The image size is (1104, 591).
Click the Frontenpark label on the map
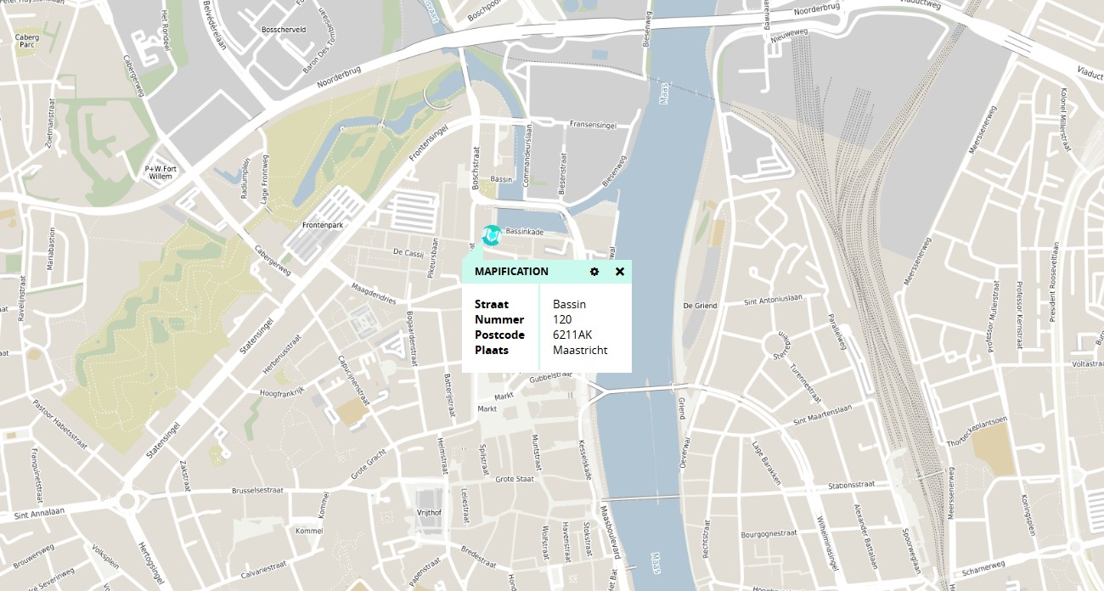322,225
